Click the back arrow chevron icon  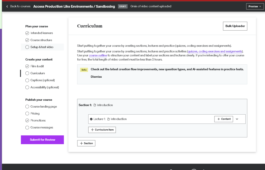(7, 6)
